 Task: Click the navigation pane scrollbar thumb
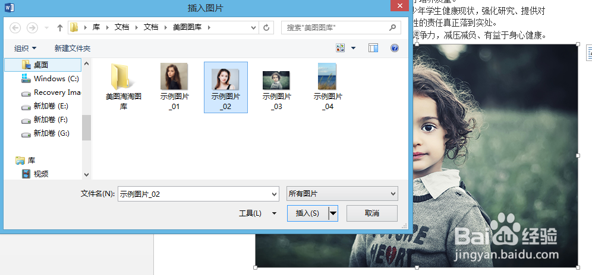pyautogui.click(x=86, y=127)
